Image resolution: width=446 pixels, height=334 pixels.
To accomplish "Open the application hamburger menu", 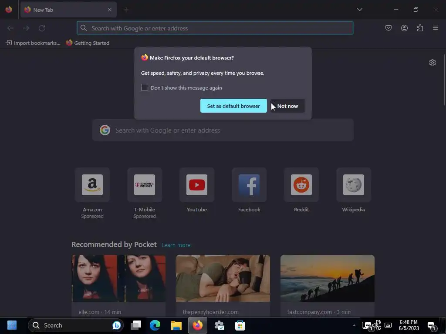I will click(436, 28).
